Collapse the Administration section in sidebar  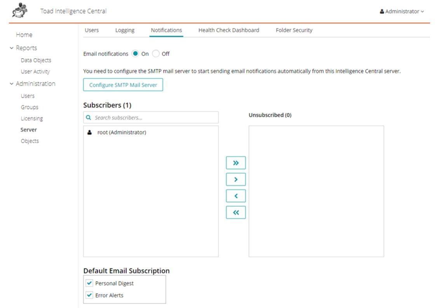click(x=11, y=84)
